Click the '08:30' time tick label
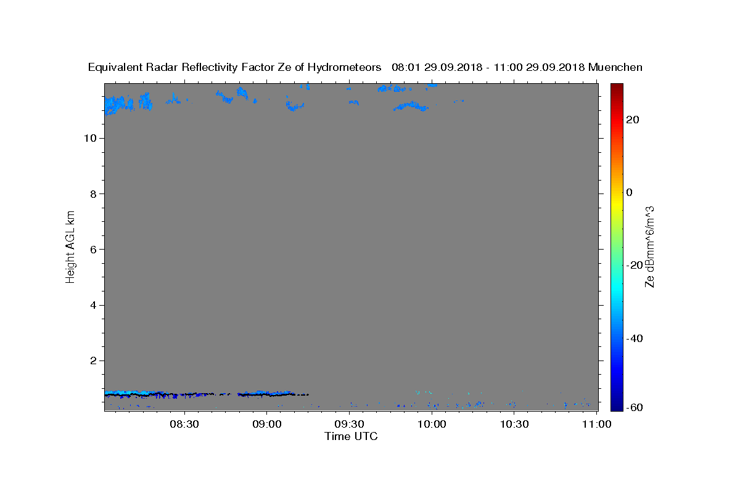 [x=184, y=424]
